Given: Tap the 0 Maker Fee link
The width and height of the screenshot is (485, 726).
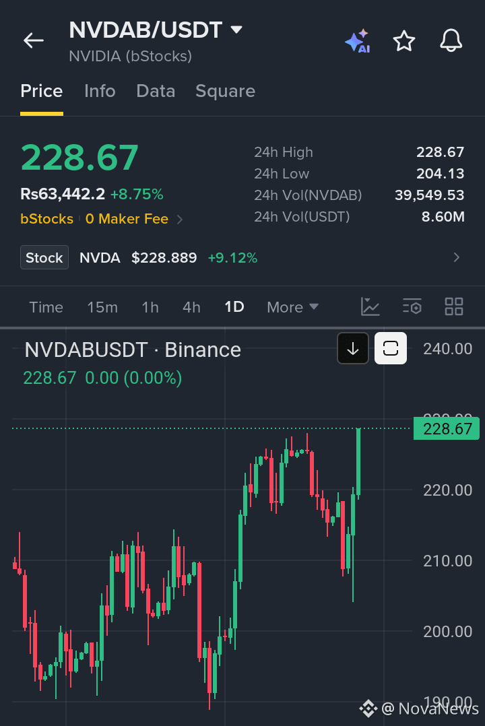Looking at the screenshot, I should [127, 218].
